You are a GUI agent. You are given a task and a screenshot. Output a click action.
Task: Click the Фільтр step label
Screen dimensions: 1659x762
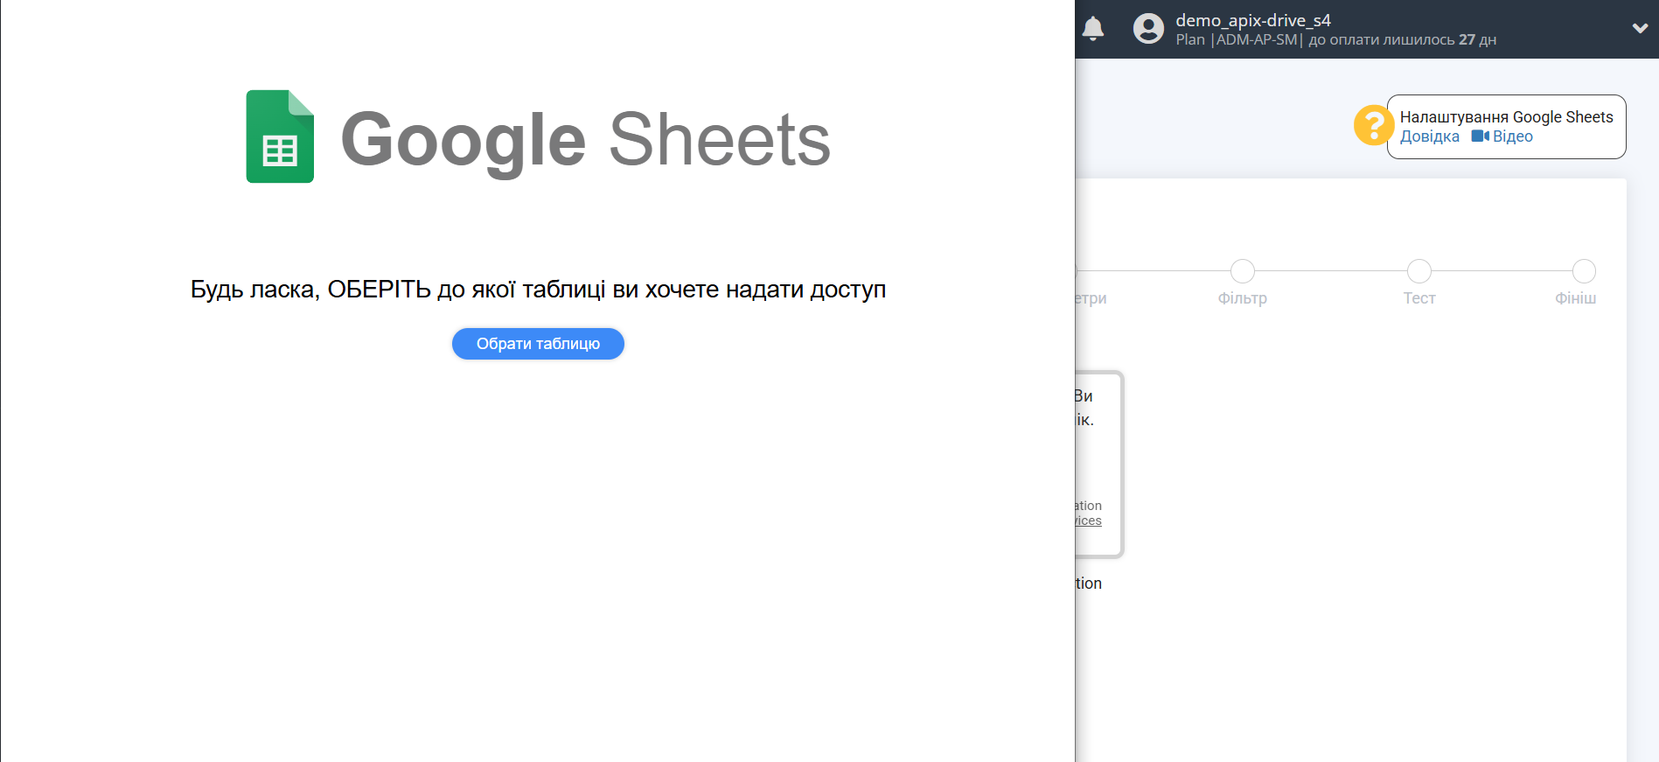(x=1243, y=298)
